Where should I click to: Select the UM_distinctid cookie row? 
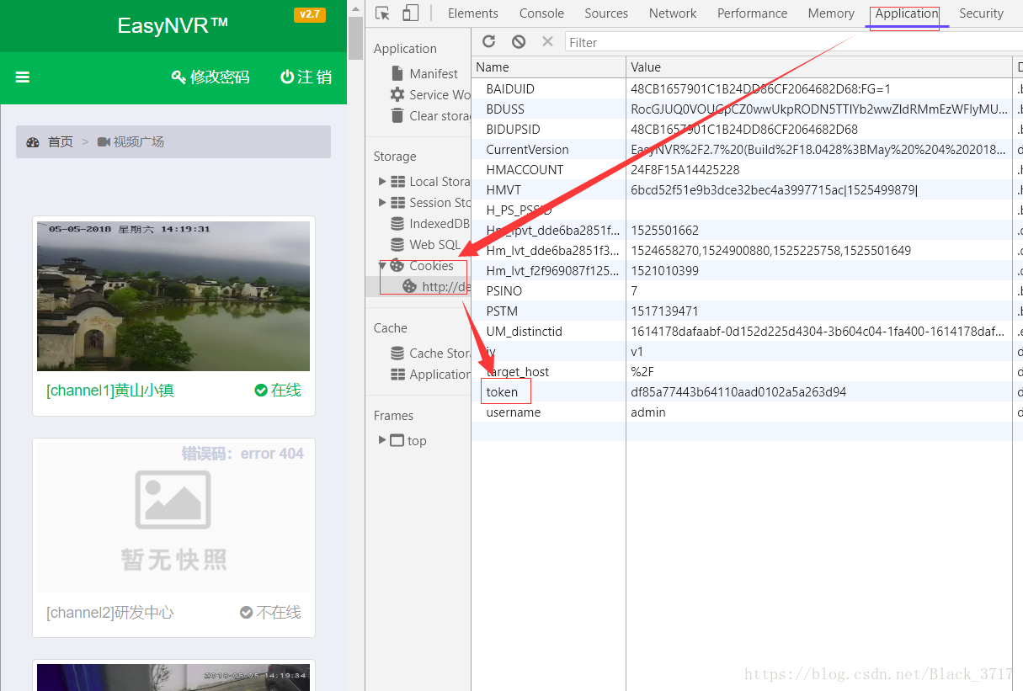(747, 332)
